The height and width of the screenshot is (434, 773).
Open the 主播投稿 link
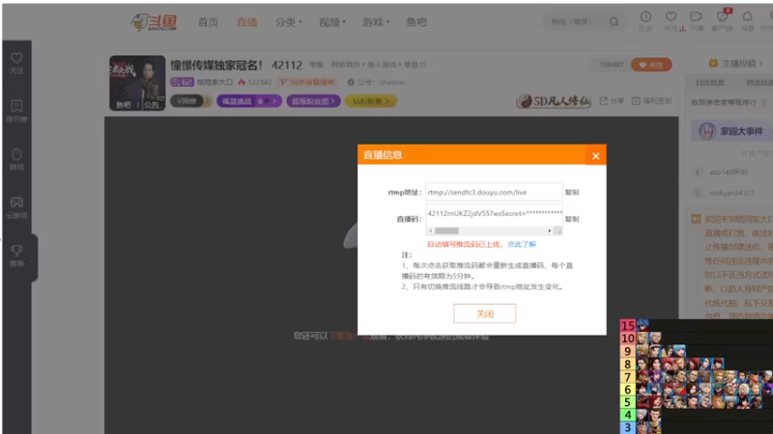coord(735,64)
